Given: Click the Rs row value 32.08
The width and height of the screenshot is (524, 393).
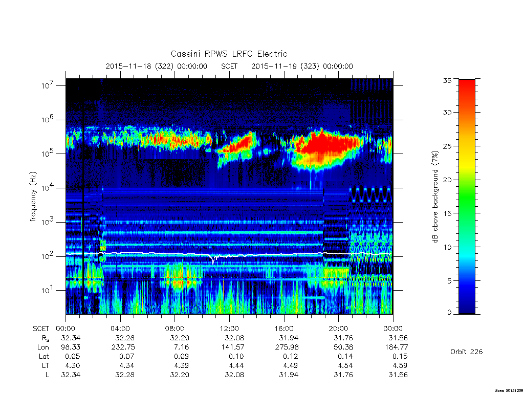Looking at the screenshot, I should point(234,338).
